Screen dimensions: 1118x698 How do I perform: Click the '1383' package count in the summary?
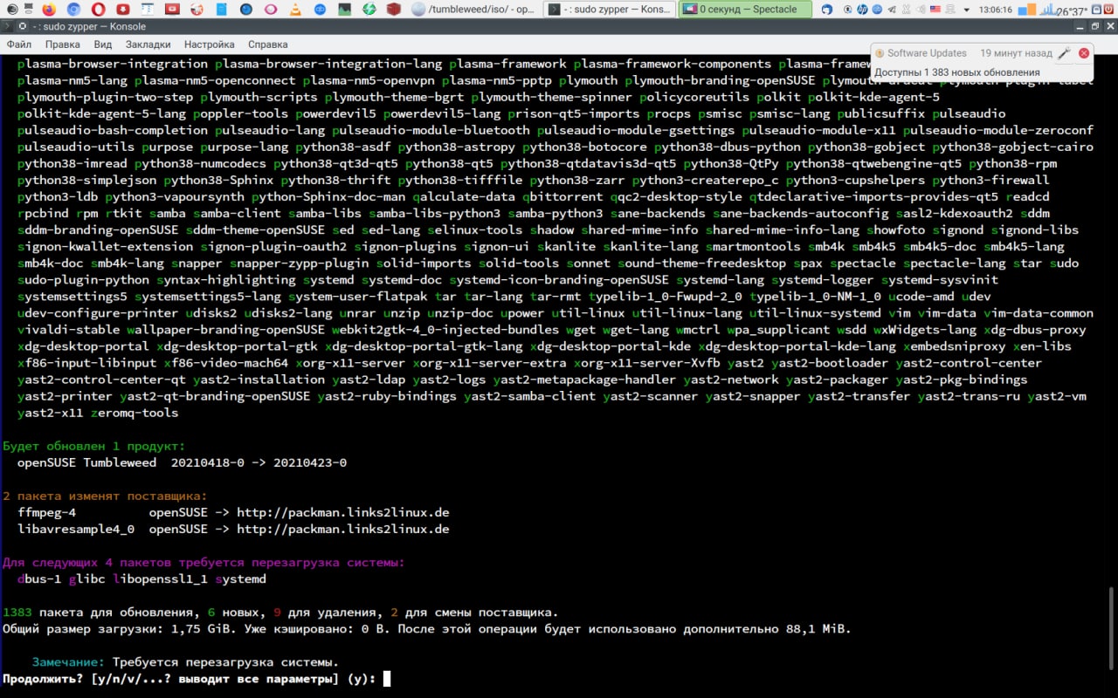[x=17, y=612]
